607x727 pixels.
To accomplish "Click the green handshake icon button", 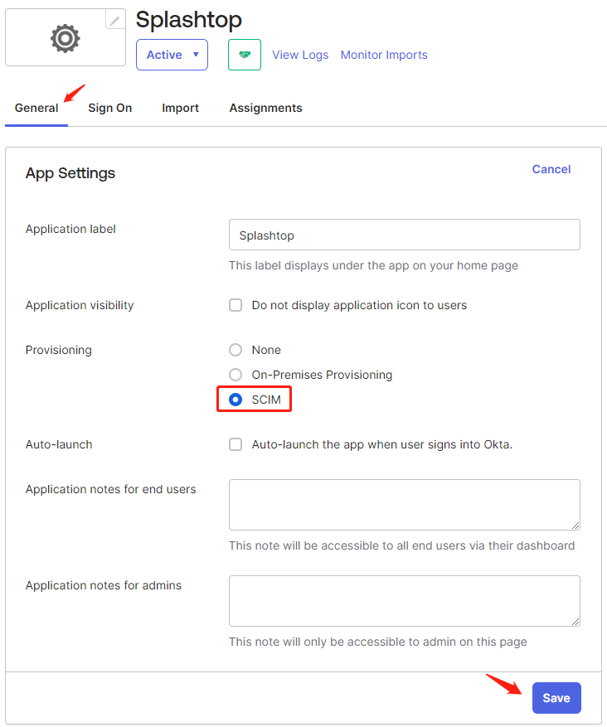I will click(245, 55).
